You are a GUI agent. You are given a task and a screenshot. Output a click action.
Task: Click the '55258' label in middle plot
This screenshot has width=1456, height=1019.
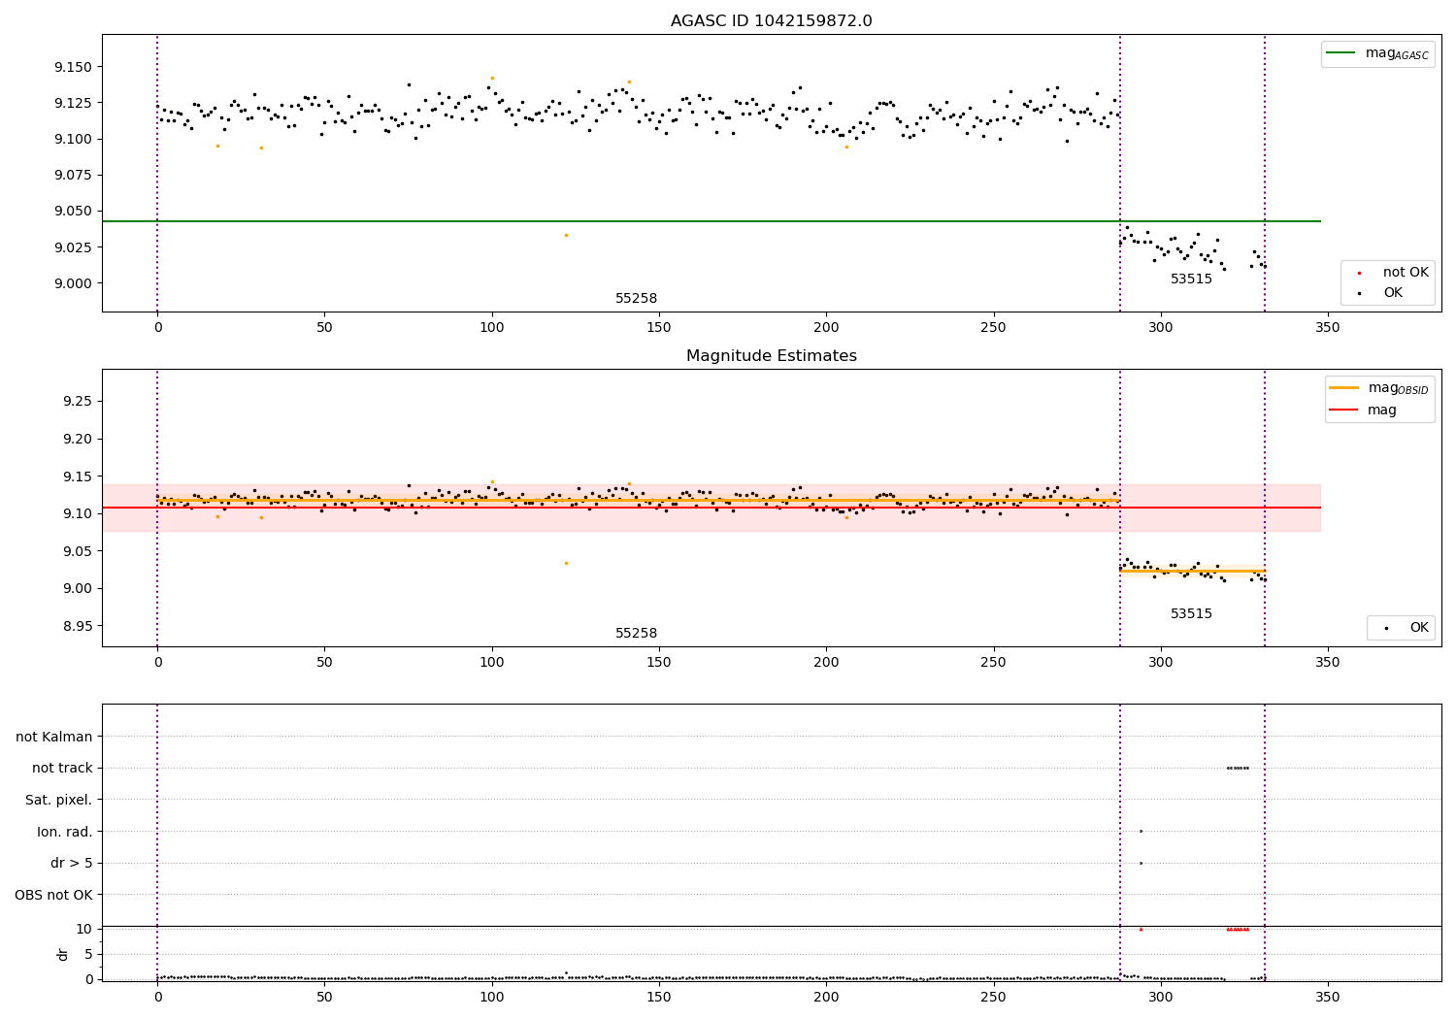click(637, 634)
